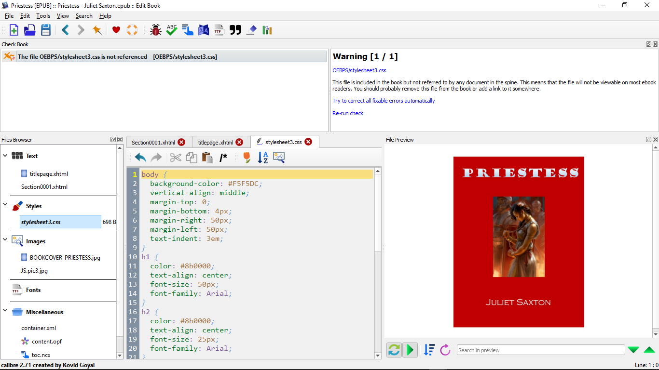Click the Save book floppy disk icon
This screenshot has width=659, height=370.
46,30
